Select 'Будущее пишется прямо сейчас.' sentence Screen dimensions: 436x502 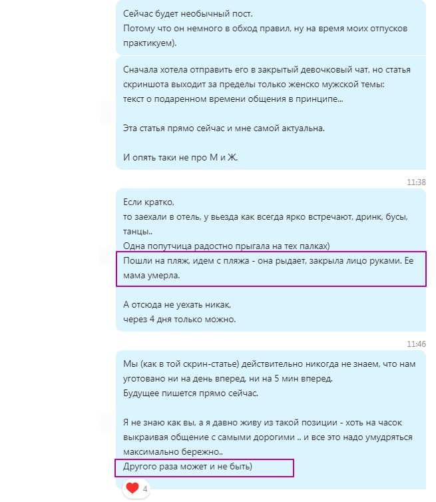point(190,393)
